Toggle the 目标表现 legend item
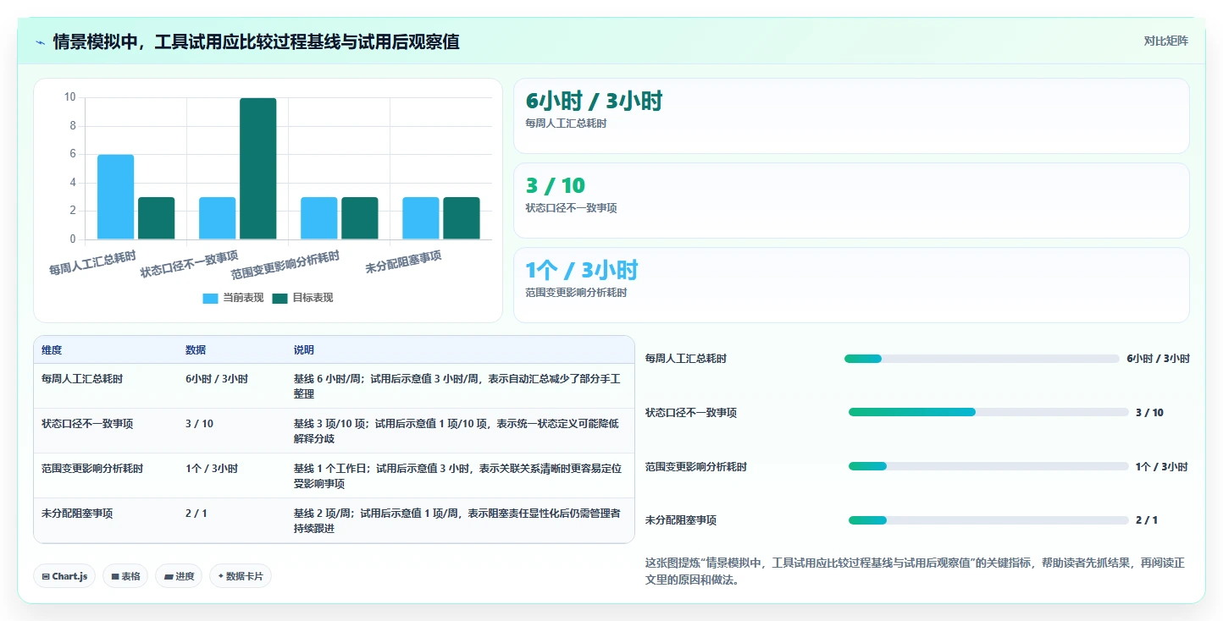Image resolution: width=1223 pixels, height=621 pixels. pyautogui.click(x=302, y=298)
